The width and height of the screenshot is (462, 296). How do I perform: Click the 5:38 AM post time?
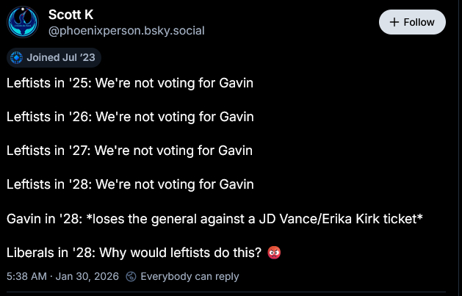[x=26, y=276]
